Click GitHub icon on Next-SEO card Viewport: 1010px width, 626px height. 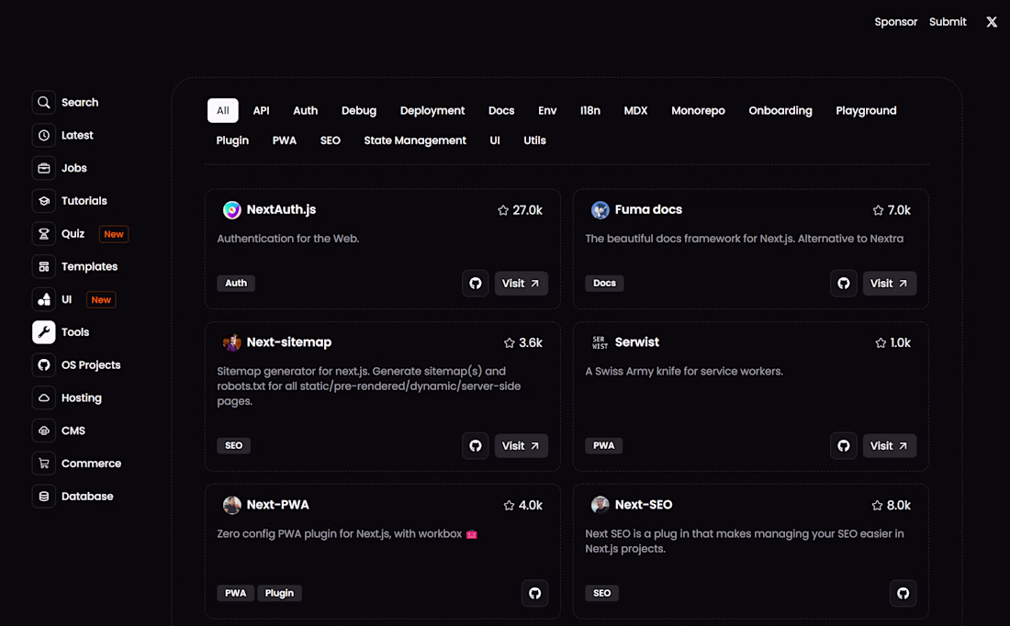point(903,593)
